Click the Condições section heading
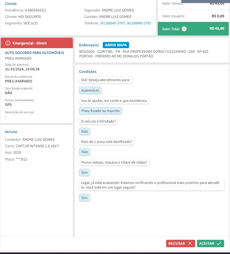The image size is (230, 254). tap(88, 72)
